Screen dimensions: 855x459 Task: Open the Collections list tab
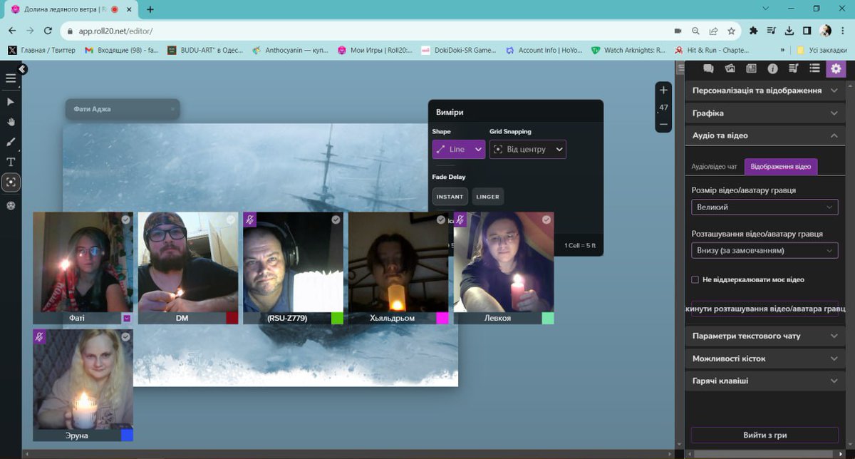click(x=815, y=68)
